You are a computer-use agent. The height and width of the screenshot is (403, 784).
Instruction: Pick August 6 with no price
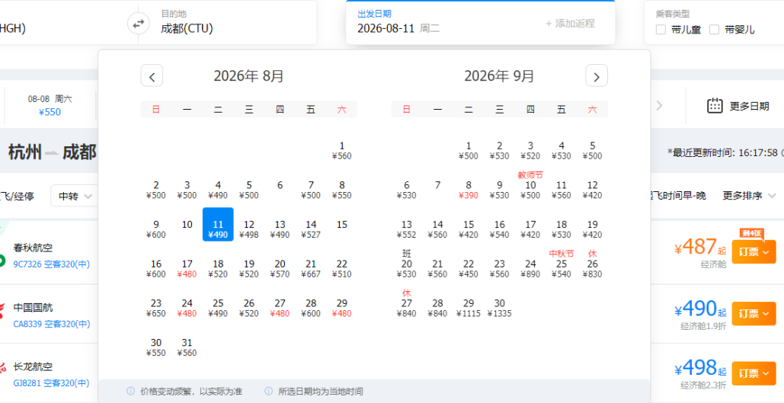click(x=280, y=185)
